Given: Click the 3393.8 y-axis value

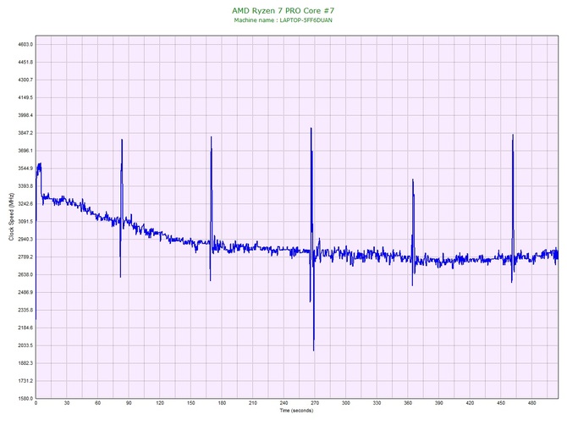Looking at the screenshot, I should 25,186.
